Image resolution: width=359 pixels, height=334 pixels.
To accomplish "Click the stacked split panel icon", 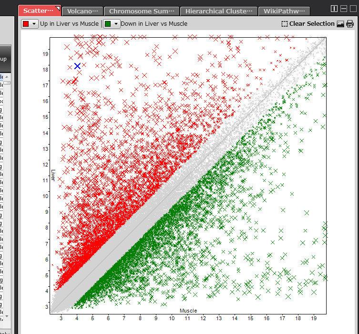I will click(343, 9).
